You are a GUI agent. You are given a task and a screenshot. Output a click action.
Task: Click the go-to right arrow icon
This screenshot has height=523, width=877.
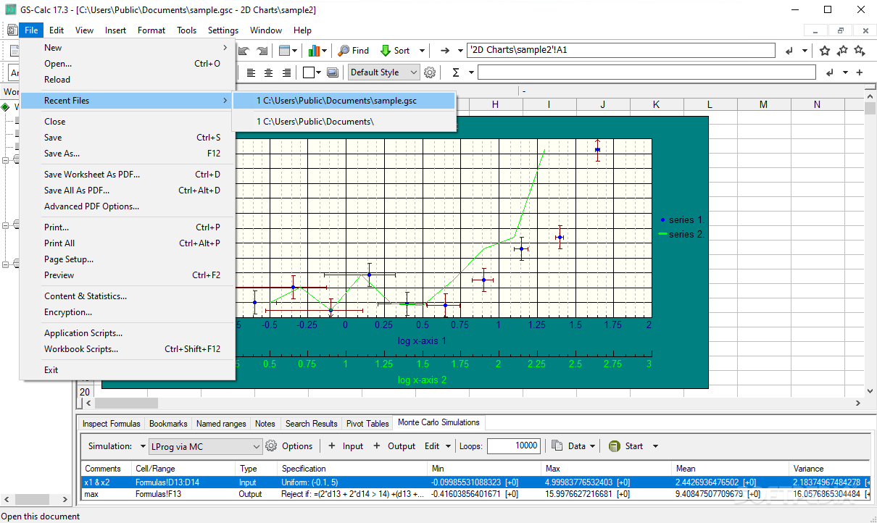click(446, 51)
